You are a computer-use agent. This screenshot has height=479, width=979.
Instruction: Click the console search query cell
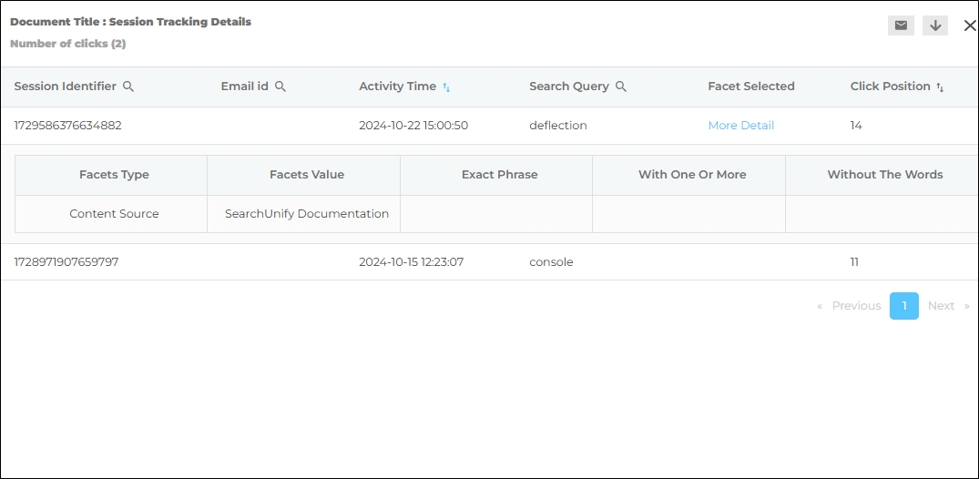(551, 262)
